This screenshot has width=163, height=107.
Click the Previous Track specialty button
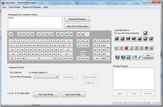tap(128, 39)
